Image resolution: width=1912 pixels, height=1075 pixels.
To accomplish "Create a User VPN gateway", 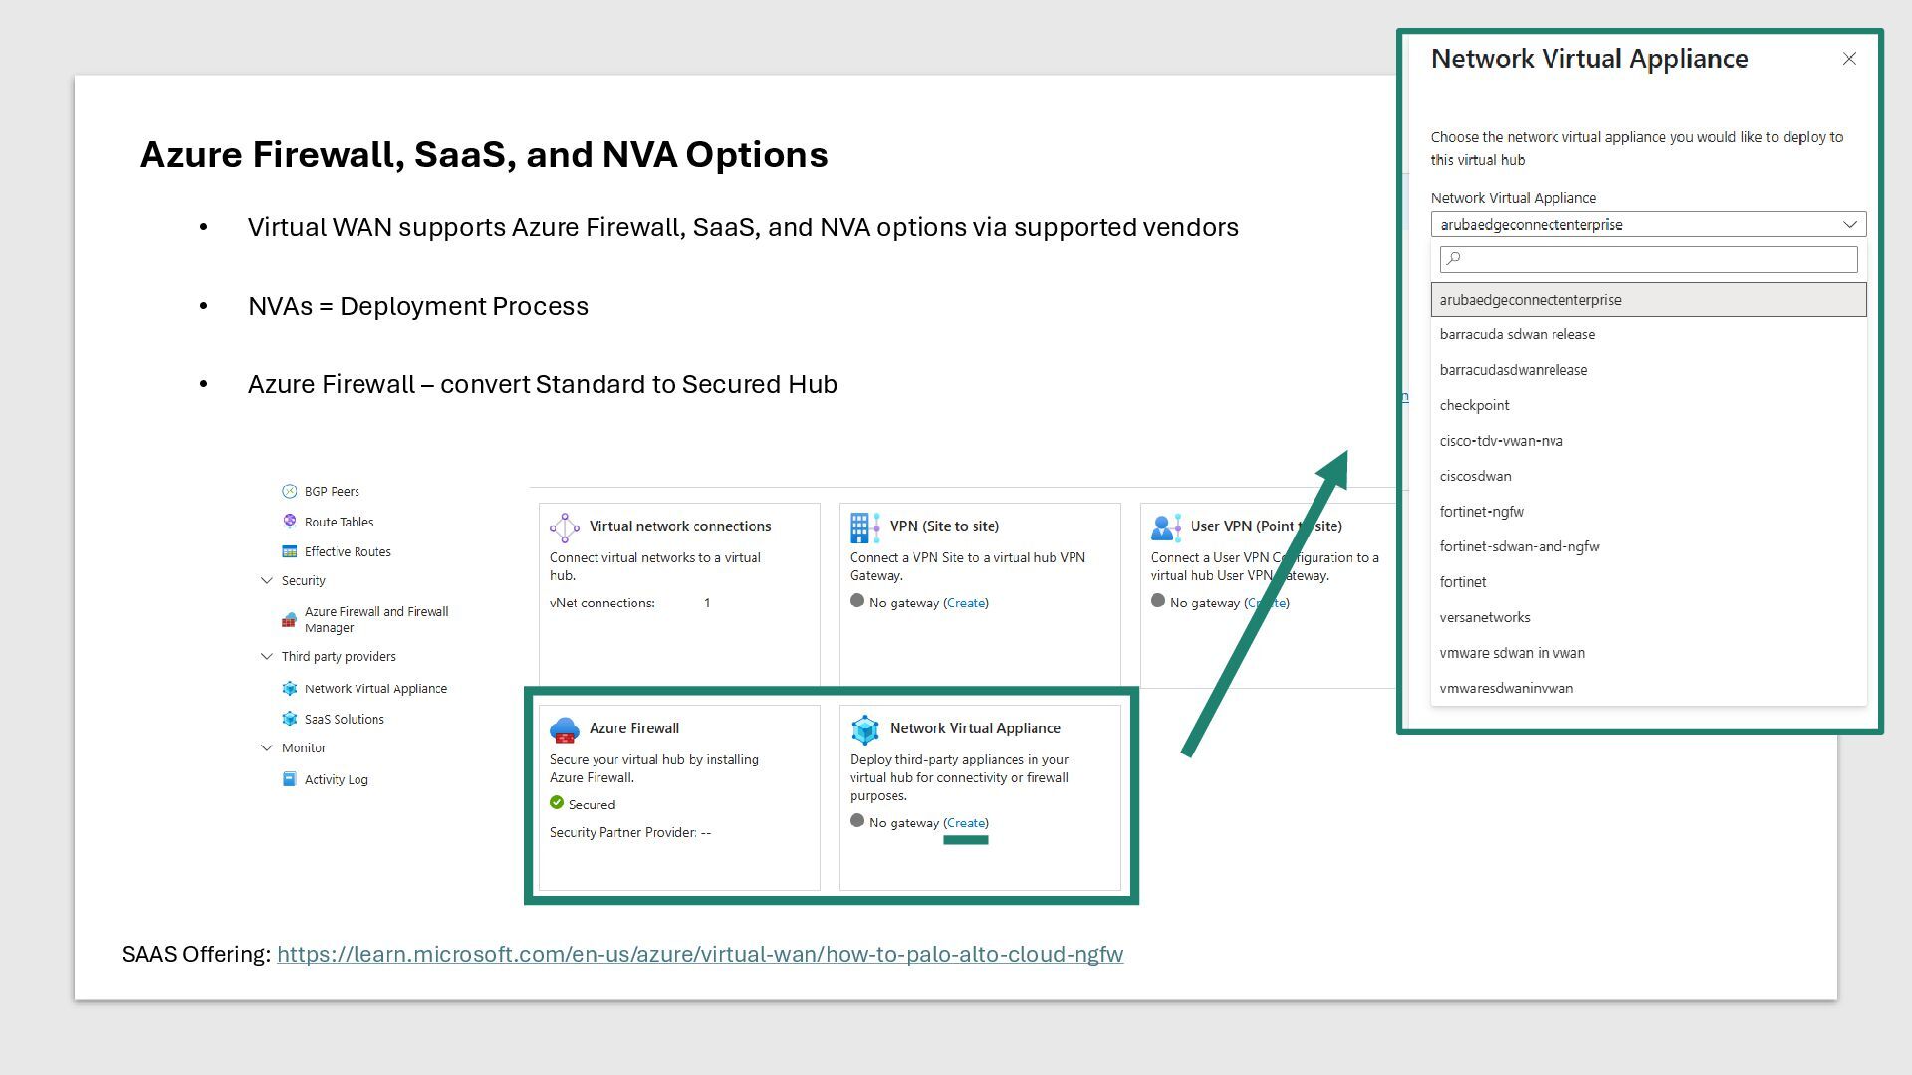I will 1267,603.
